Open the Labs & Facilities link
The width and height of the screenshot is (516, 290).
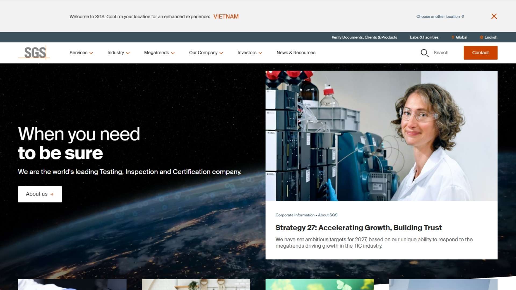point(424,37)
